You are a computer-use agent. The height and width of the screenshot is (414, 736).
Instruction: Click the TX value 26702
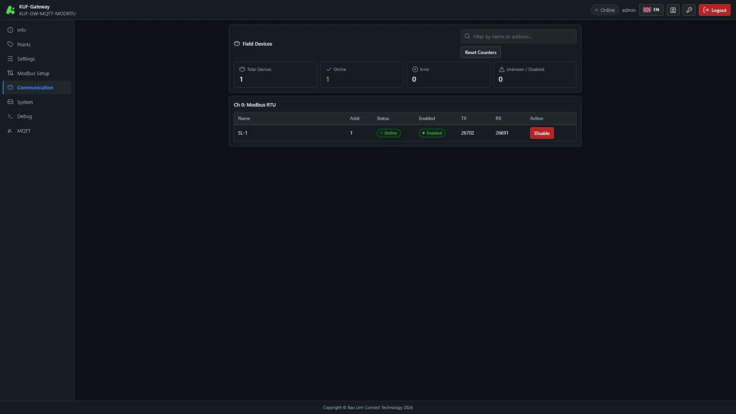(x=467, y=133)
